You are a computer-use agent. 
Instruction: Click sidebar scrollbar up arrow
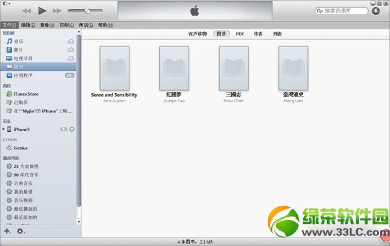(79, 32)
